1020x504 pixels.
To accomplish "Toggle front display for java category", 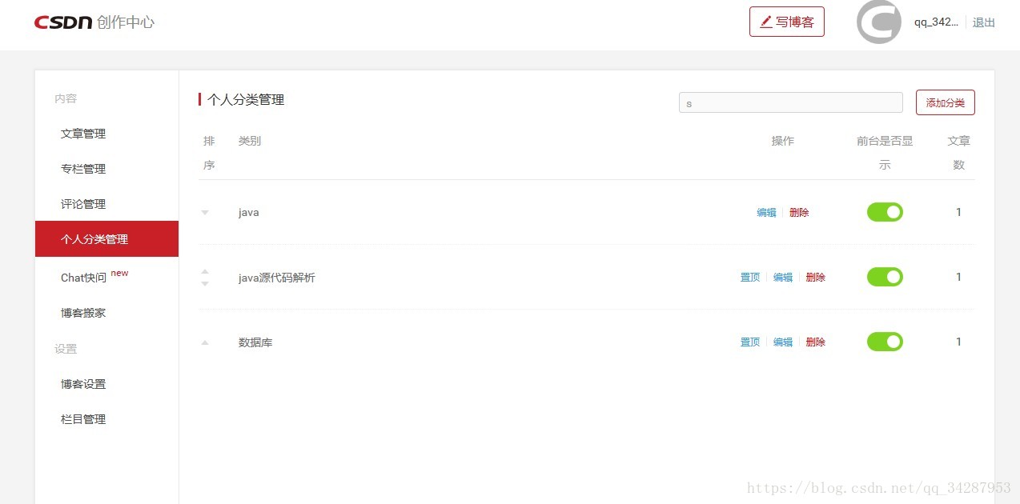I will [885, 212].
